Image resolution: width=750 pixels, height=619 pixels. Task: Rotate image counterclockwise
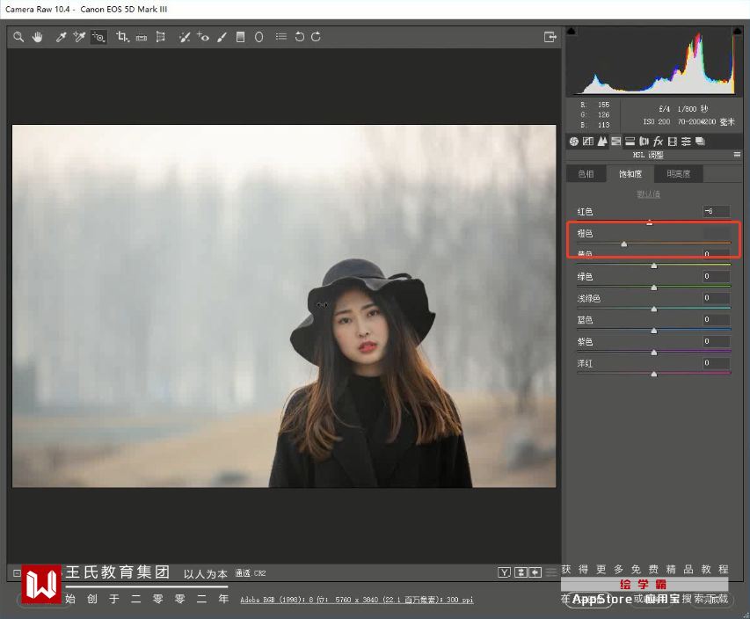click(300, 37)
